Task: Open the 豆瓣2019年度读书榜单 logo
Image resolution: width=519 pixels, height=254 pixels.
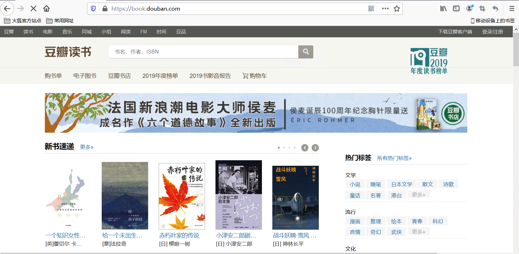Action: [429, 61]
